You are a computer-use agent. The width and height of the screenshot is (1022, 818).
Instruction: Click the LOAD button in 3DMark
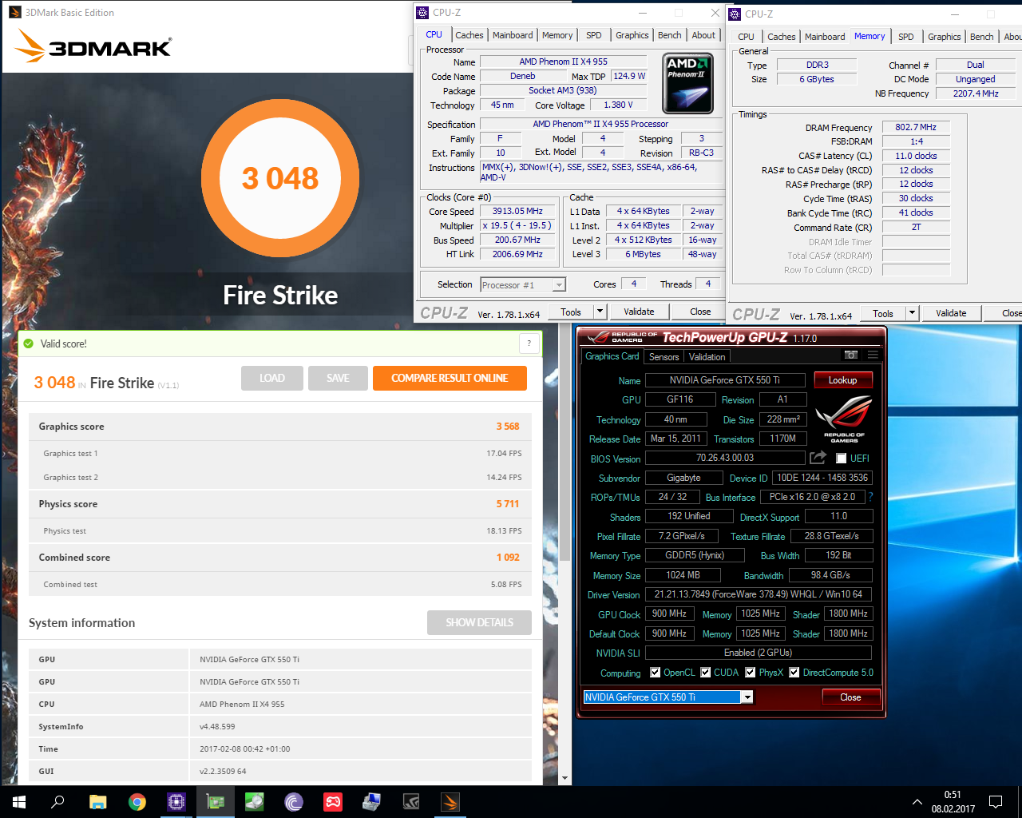[x=272, y=378]
